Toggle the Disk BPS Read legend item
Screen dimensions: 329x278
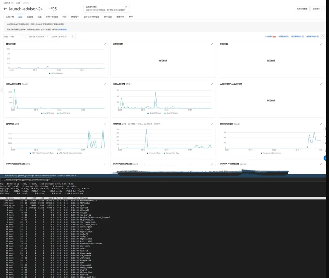click(48, 113)
